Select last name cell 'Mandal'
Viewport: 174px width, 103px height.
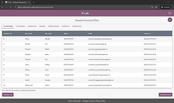click(47, 39)
